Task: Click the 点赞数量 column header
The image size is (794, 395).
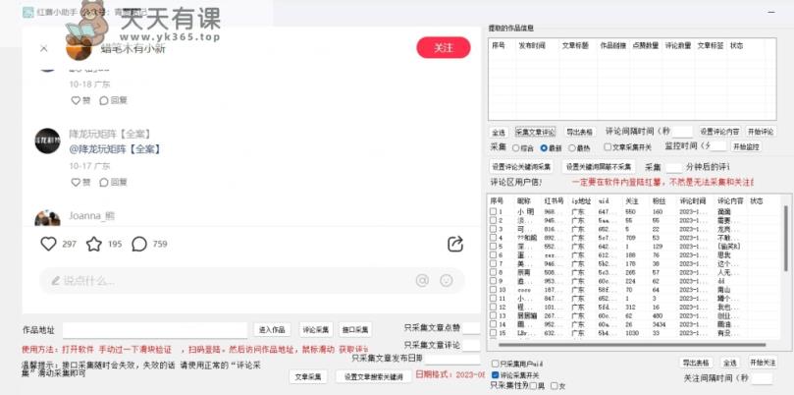Action: tap(645, 45)
